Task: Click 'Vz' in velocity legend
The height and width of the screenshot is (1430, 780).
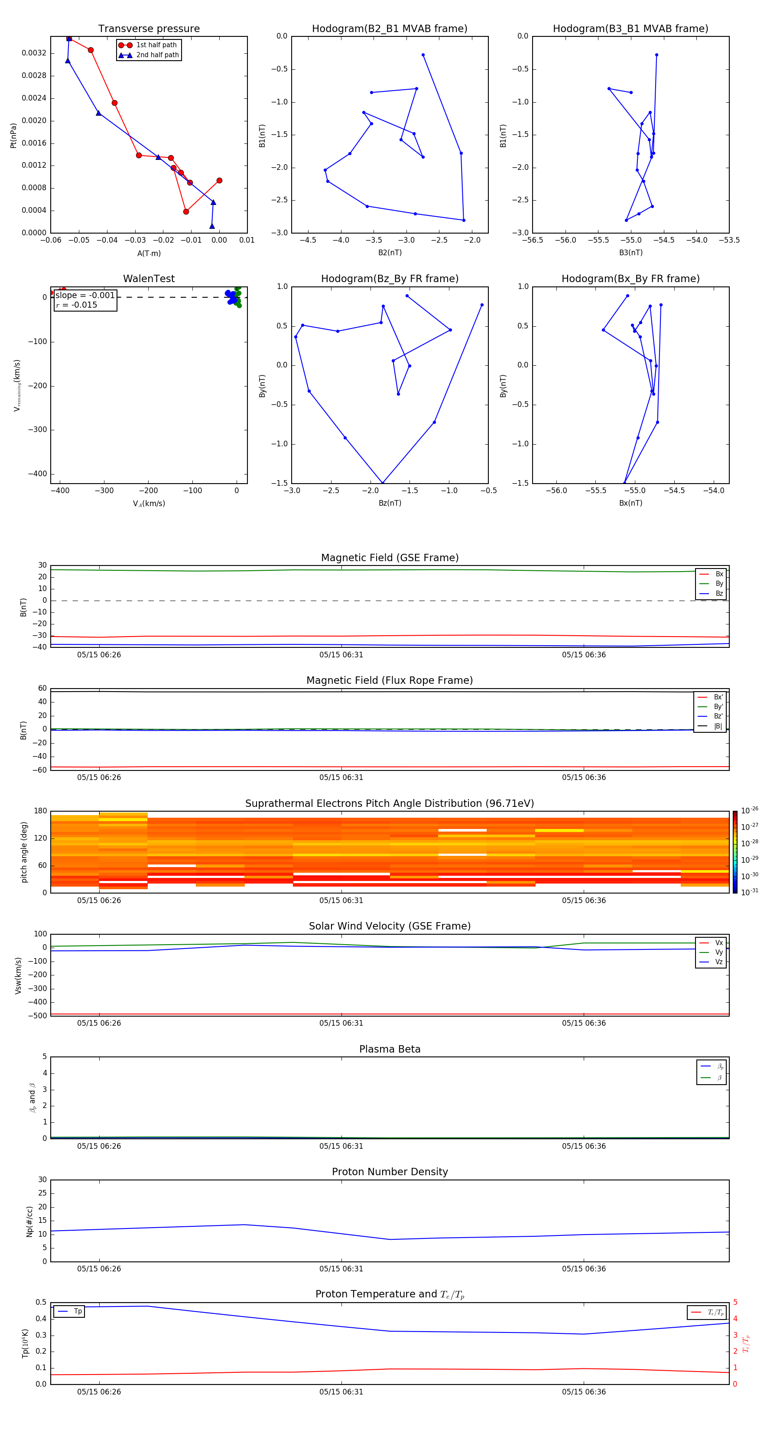Action: (x=711, y=962)
